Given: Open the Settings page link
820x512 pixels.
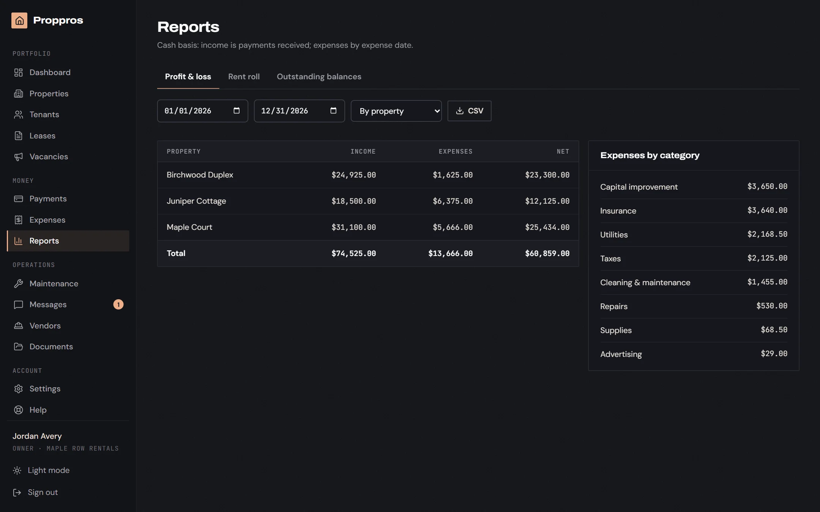Looking at the screenshot, I should (68, 389).
